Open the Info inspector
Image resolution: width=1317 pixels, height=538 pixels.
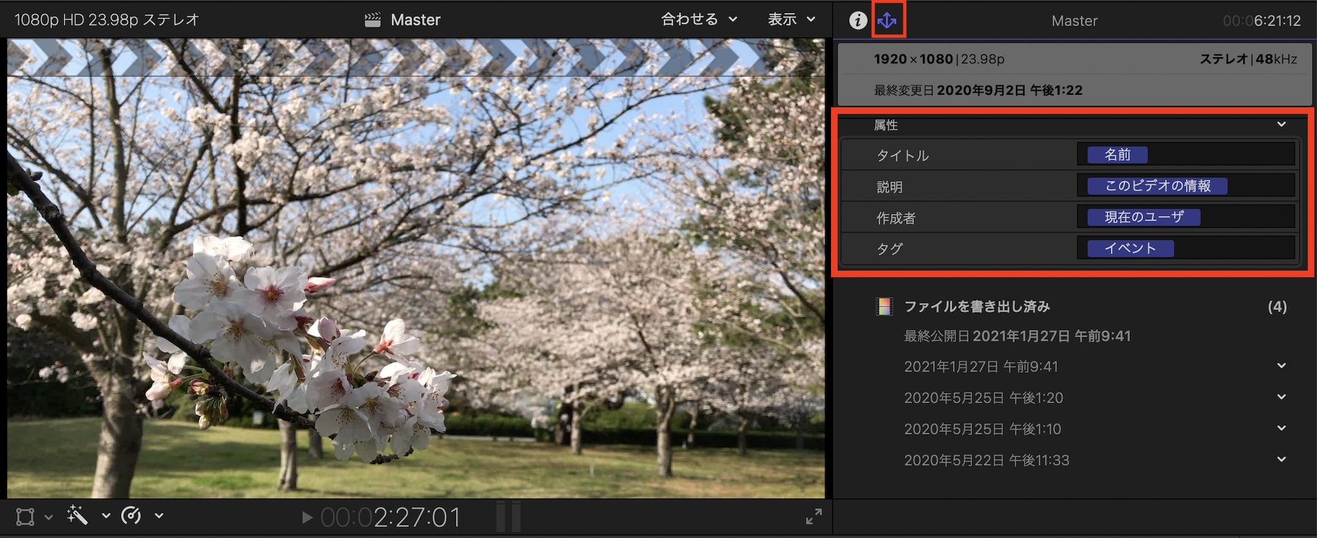coord(857,20)
